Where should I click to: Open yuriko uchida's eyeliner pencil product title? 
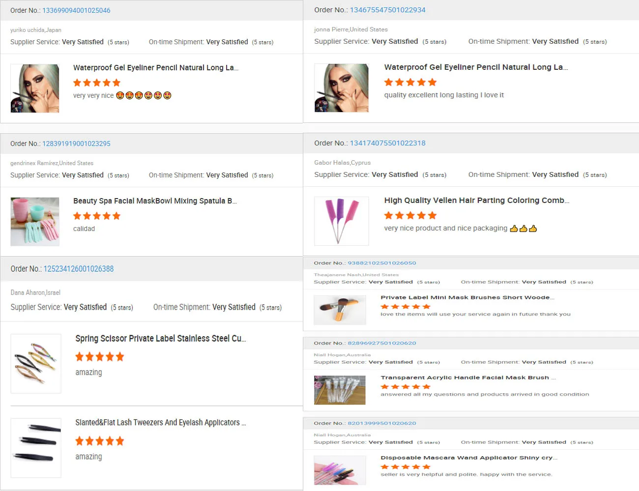click(x=156, y=68)
